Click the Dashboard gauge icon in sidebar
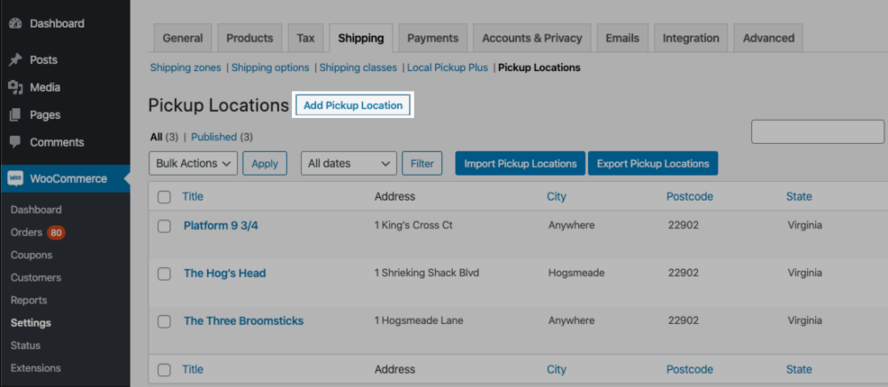Image resolution: width=888 pixels, height=387 pixels. click(x=15, y=24)
